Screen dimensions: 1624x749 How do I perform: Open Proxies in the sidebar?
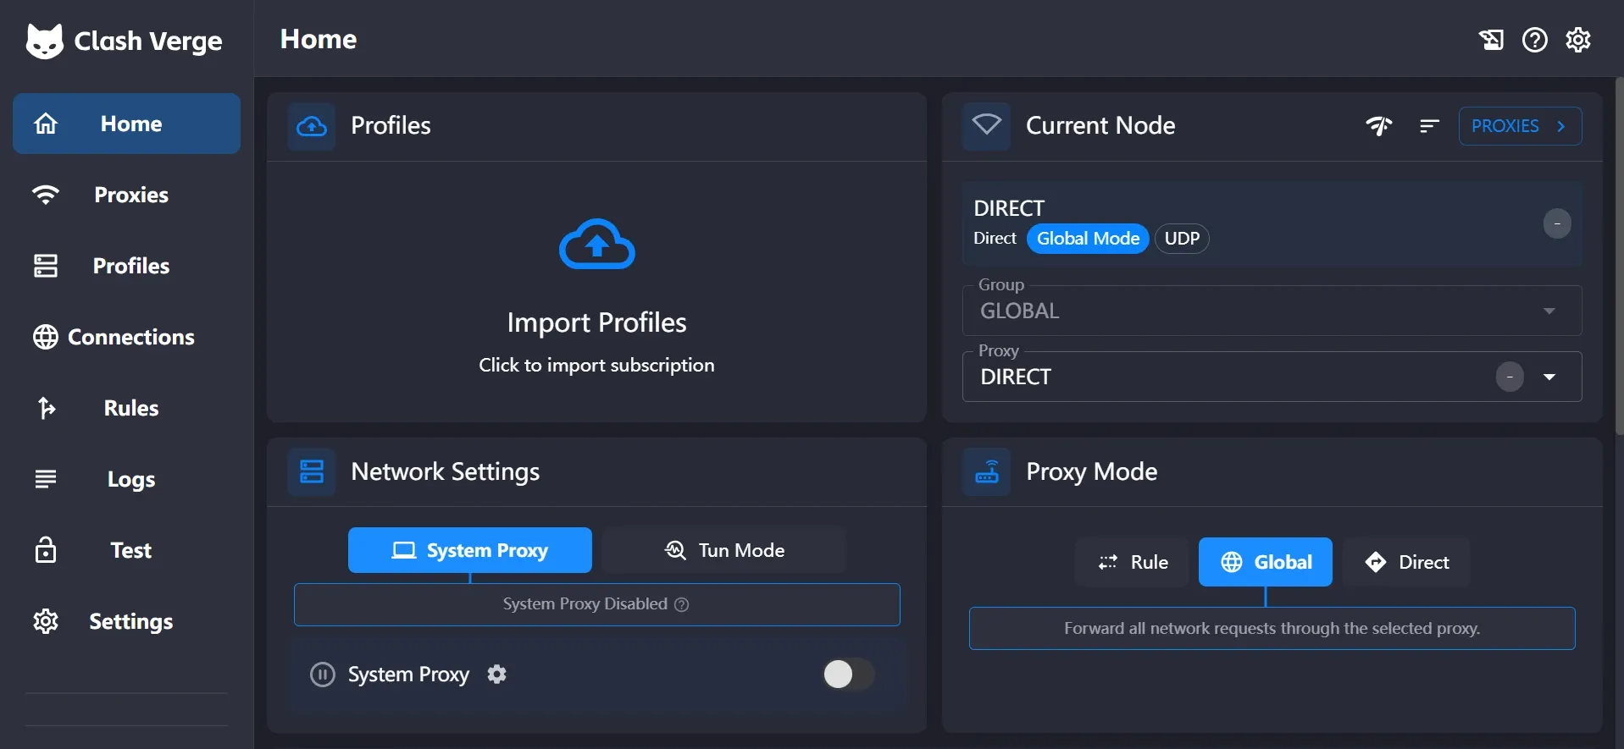tap(126, 195)
